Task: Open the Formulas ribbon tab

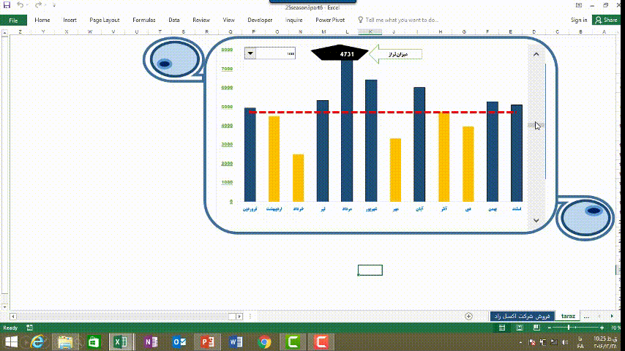Action: point(143,20)
